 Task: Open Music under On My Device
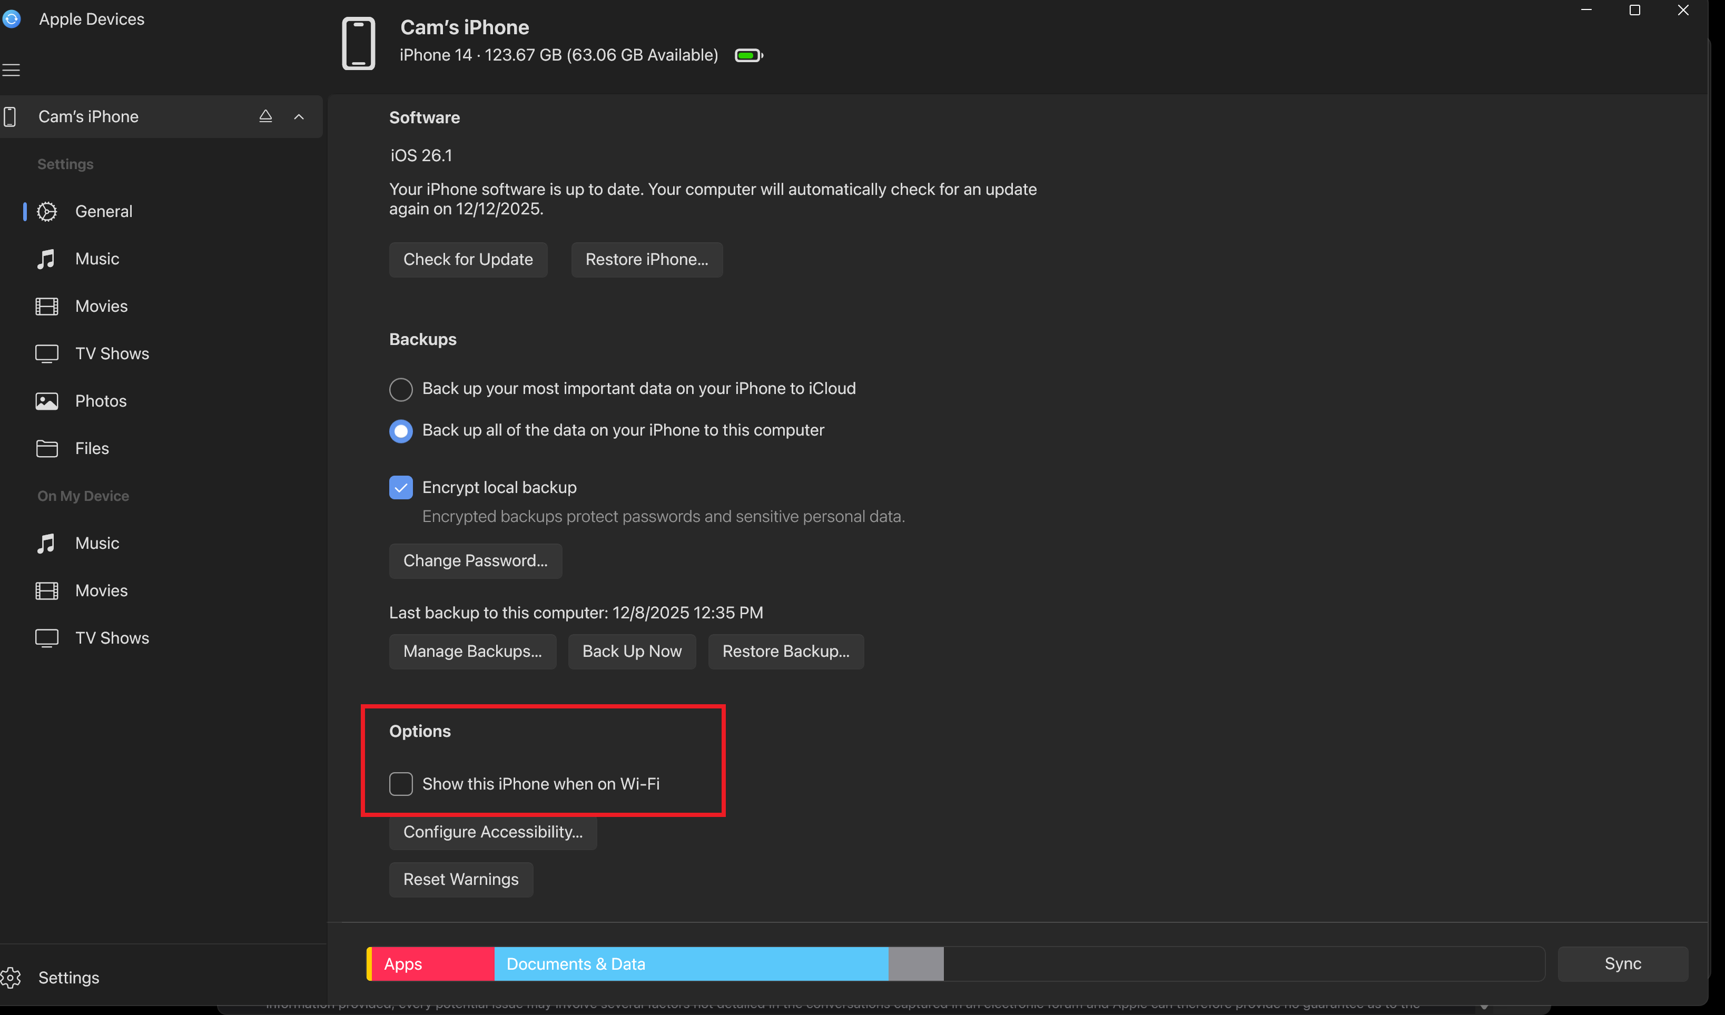tap(96, 544)
